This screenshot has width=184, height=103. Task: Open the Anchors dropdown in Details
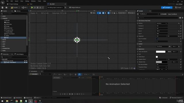coord(162,23)
